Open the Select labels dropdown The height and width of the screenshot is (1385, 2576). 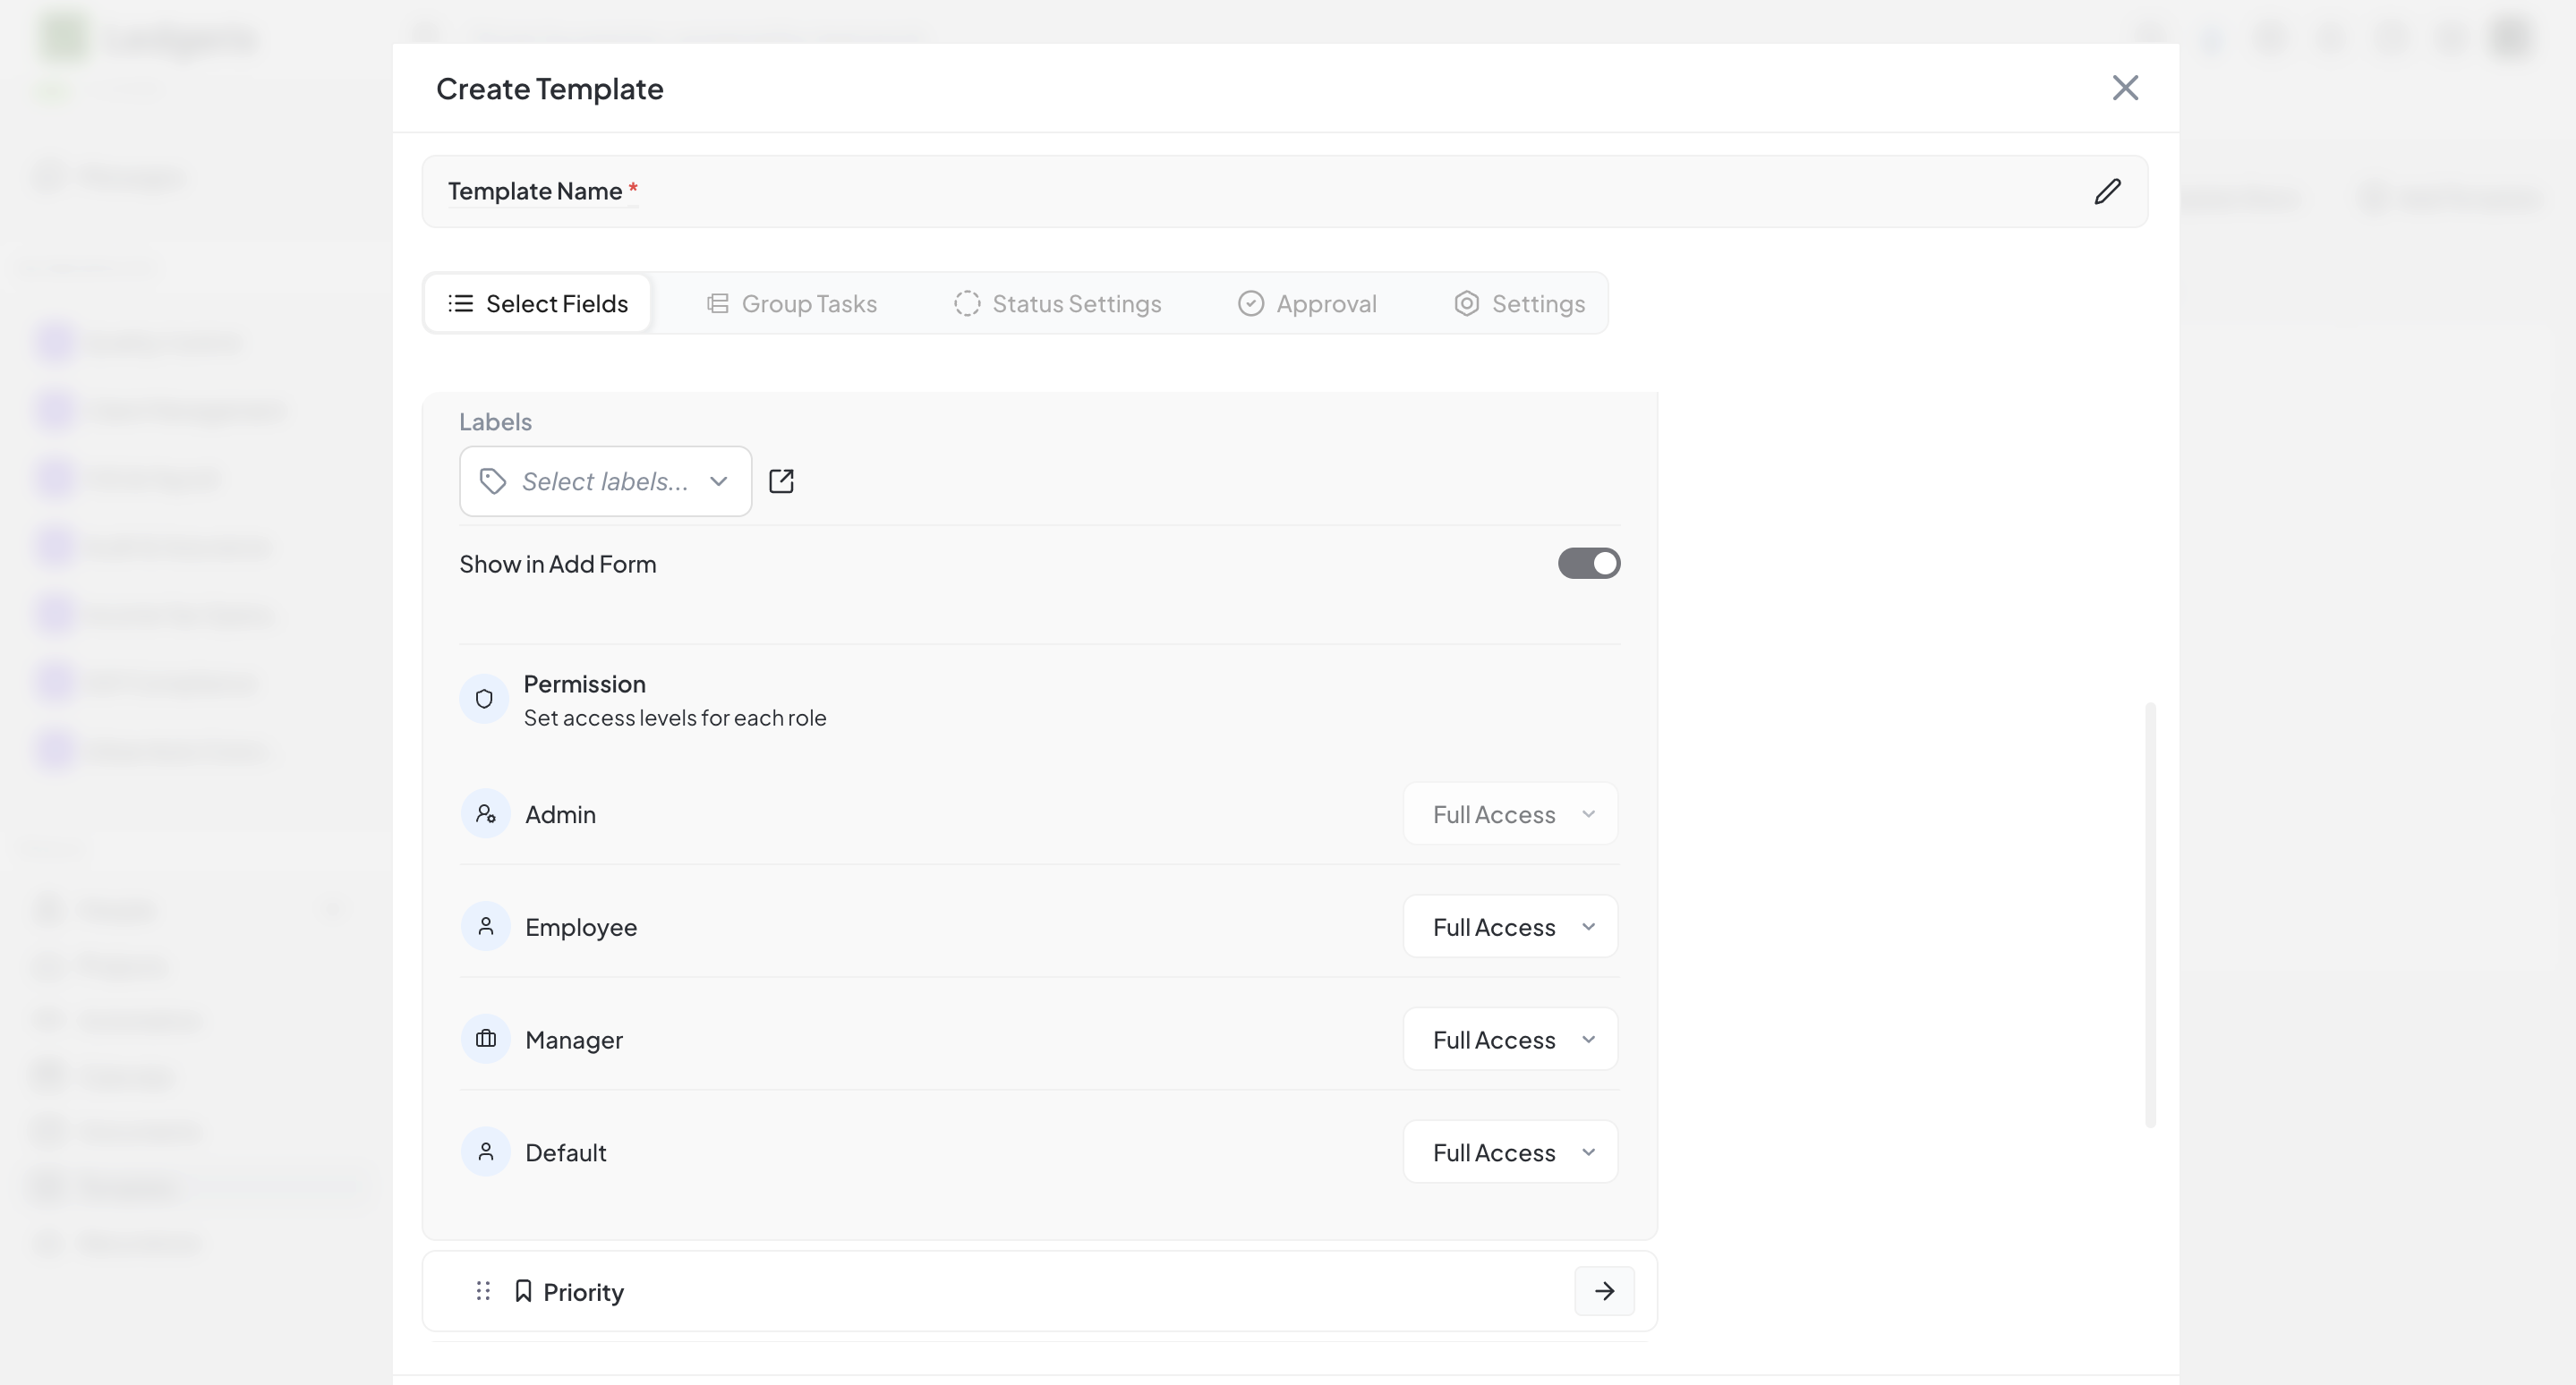tap(604, 480)
